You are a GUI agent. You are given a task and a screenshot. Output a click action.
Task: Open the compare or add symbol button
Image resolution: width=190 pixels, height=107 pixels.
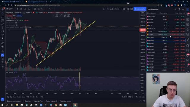coord(25,9)
